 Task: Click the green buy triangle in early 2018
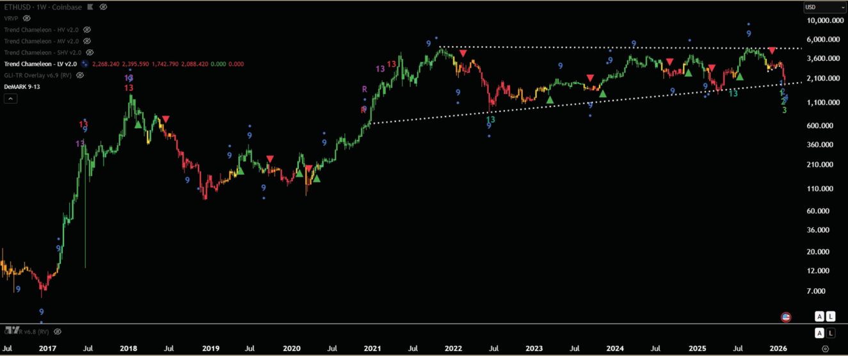pos(138,124)
